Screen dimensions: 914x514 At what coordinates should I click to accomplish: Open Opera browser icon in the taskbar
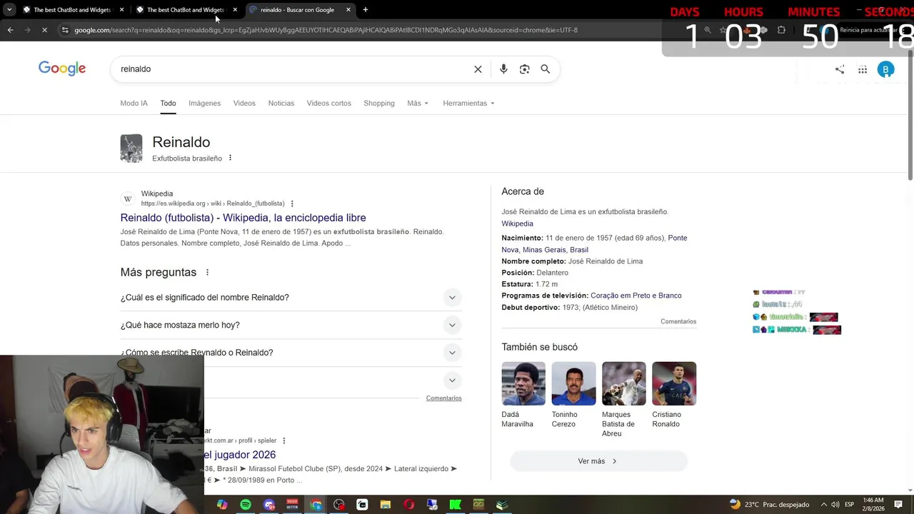(409, 505)
